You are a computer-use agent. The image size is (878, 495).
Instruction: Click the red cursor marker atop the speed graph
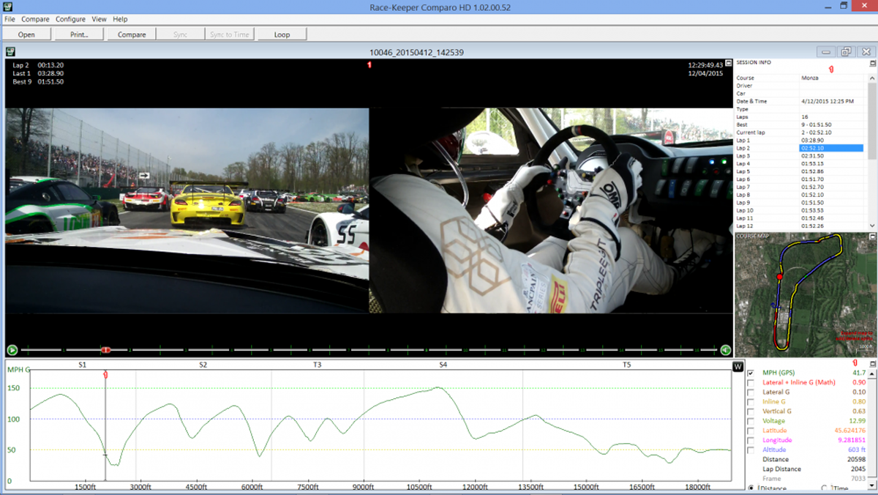point(105,374)
